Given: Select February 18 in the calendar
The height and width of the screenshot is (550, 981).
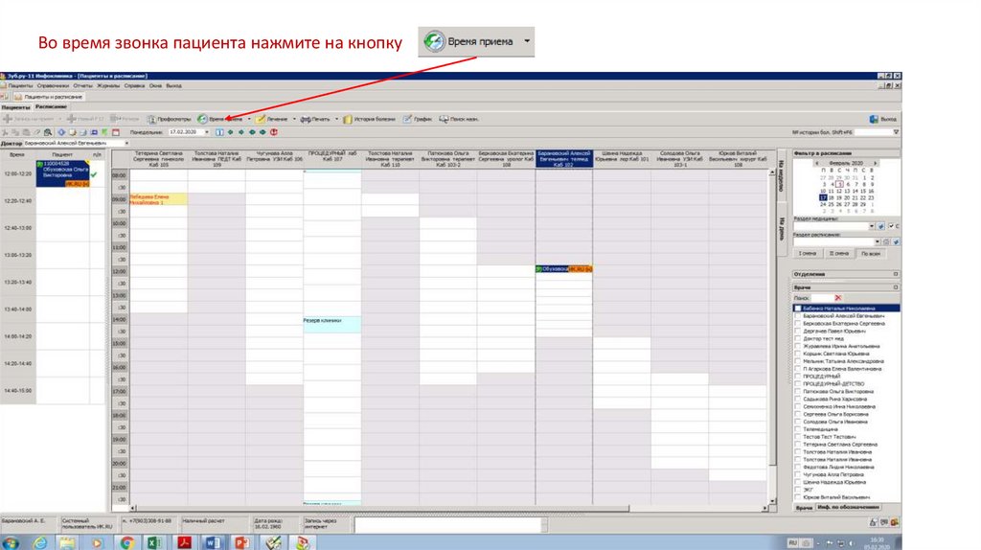Looking at the screenshot, I should point(831,197).
